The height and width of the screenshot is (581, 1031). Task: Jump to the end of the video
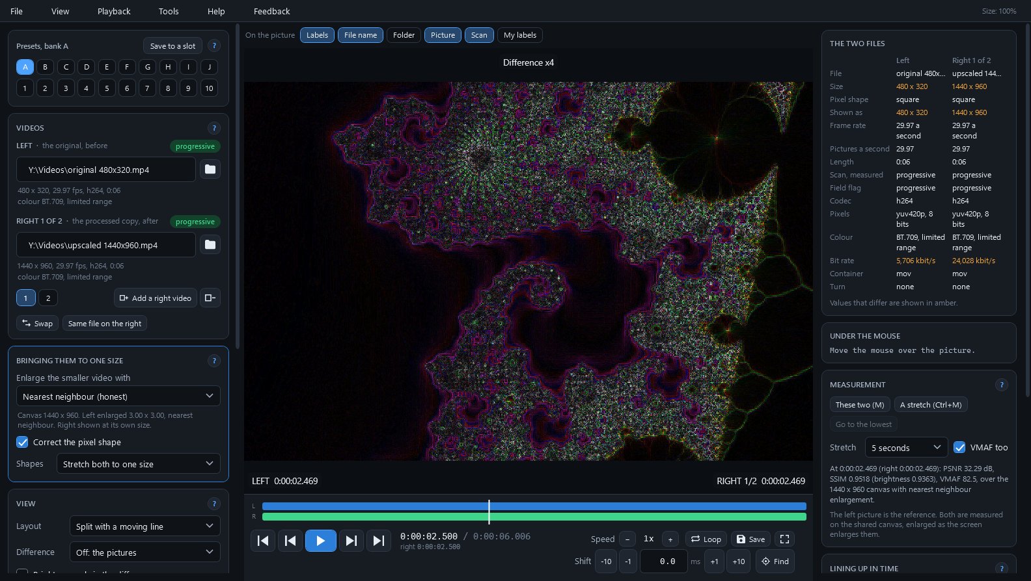pos(378,541)
